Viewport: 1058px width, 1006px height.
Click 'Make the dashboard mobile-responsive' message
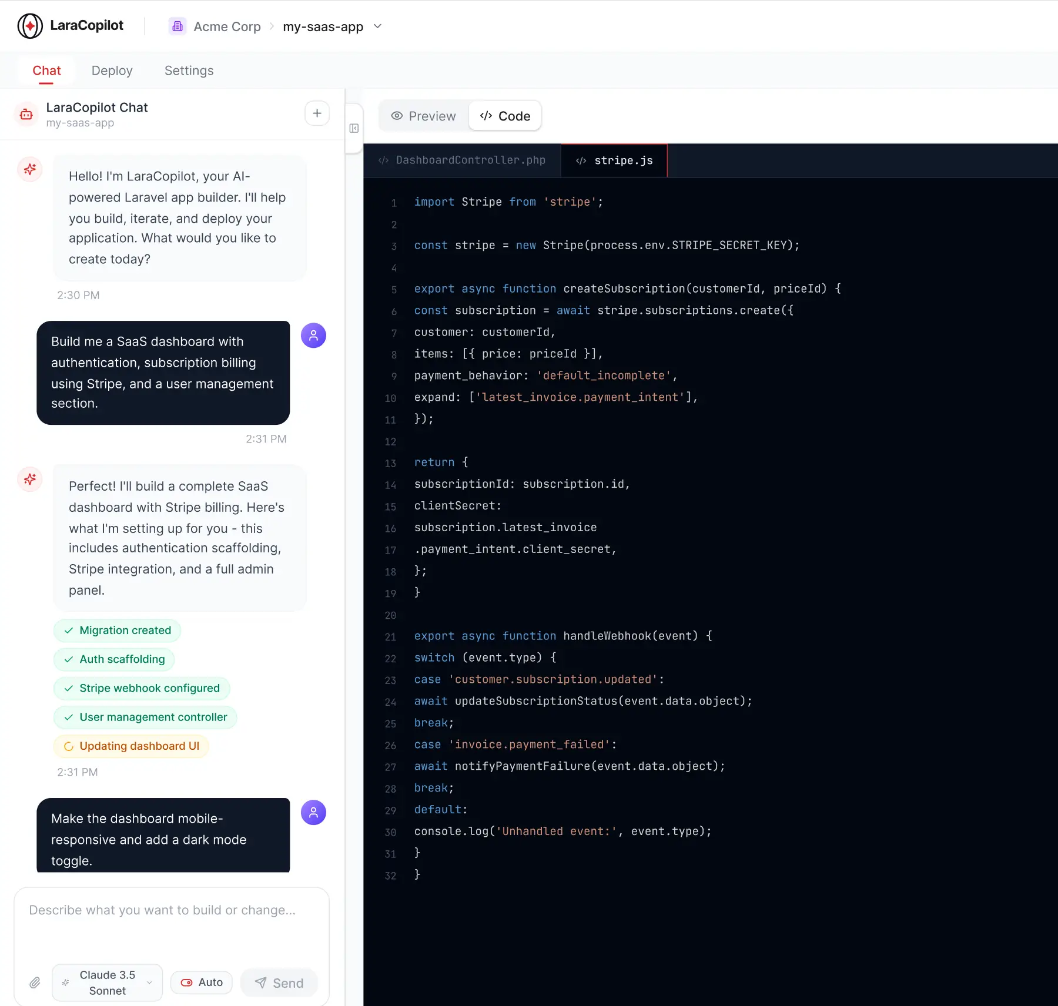click(163, 835)
